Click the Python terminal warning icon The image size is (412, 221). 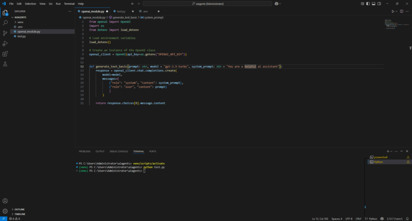pyautogui.click(x=408, y=162)
